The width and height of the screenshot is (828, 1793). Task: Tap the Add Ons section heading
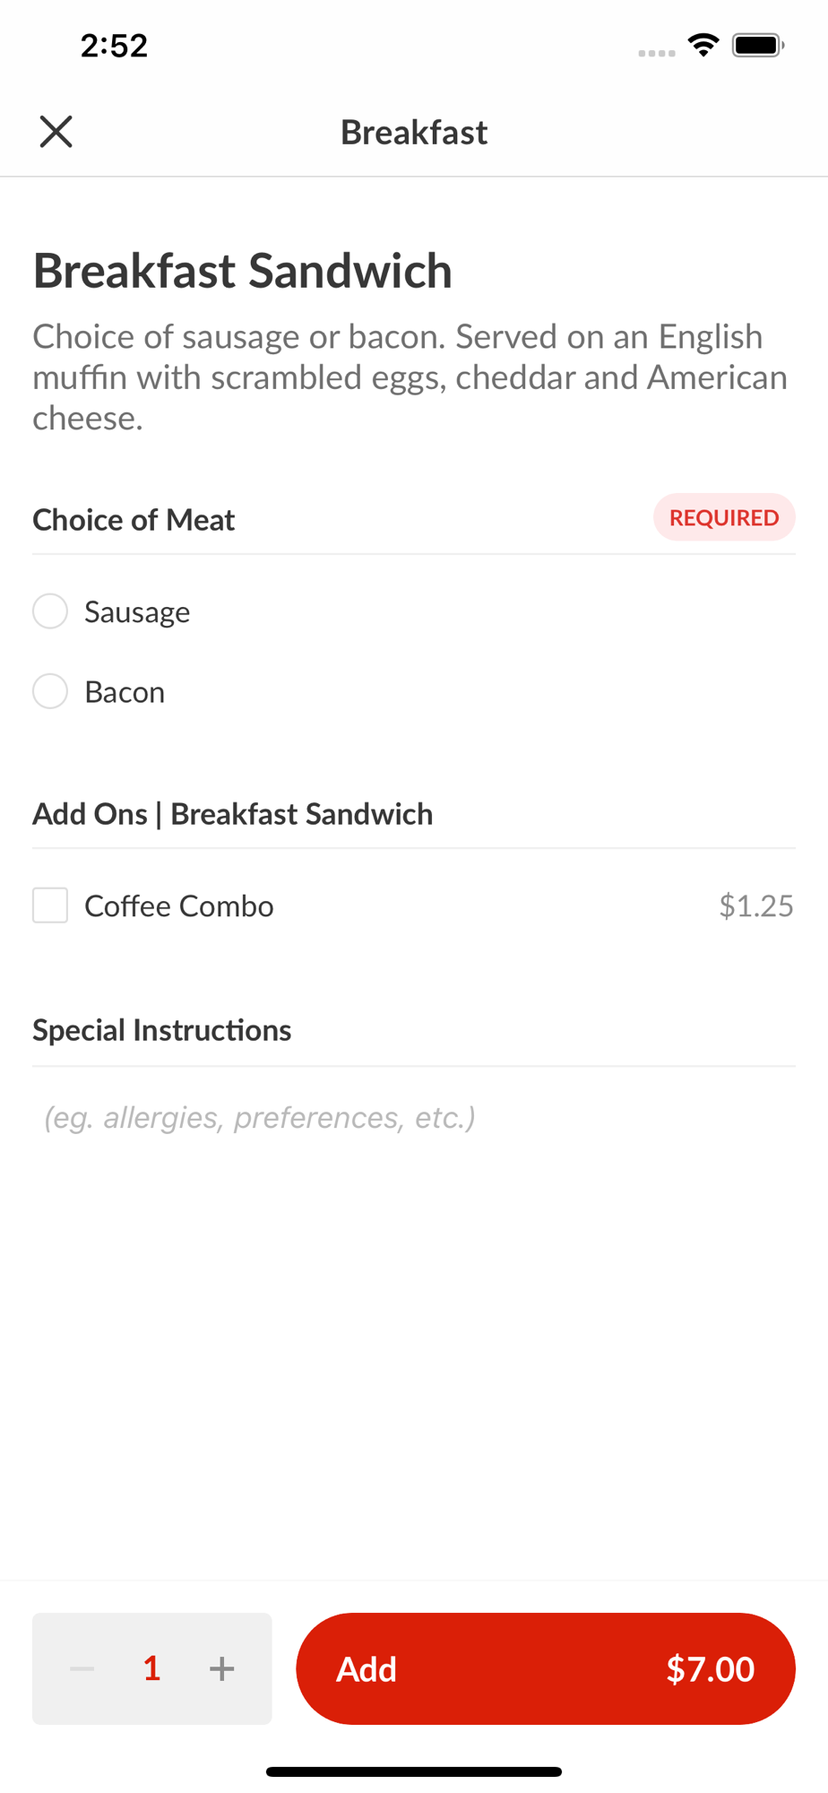233,814
